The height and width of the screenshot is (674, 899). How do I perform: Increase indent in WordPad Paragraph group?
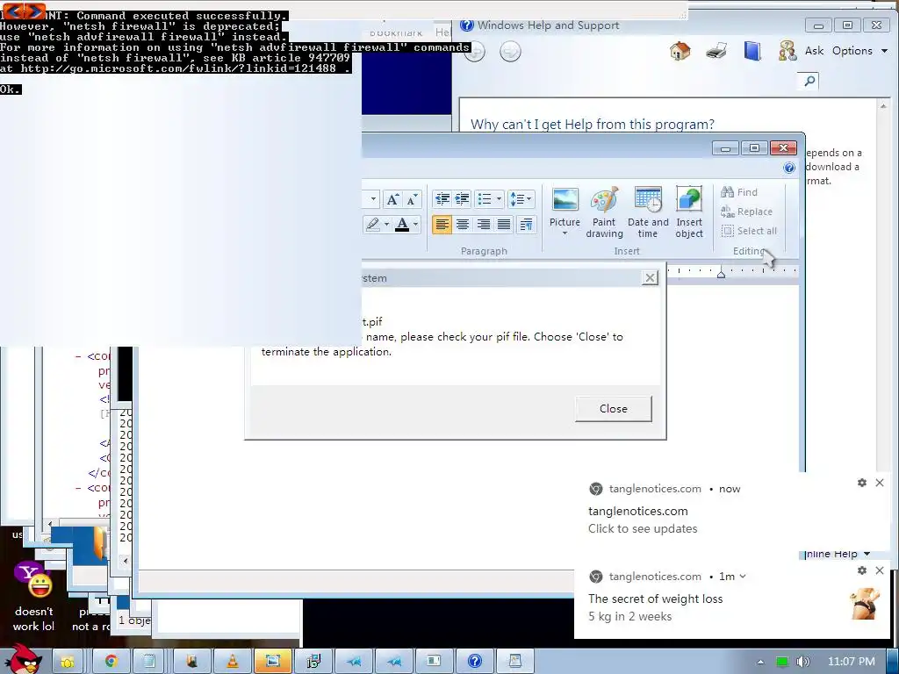(x=462, y=199)
